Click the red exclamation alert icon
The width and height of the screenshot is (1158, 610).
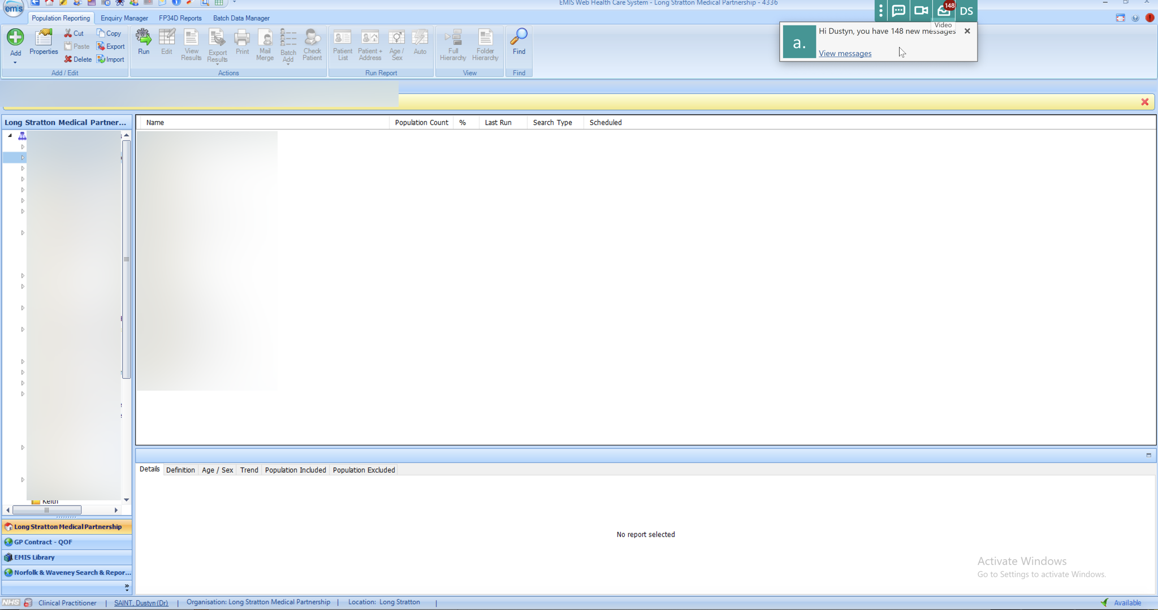(x=1150, y=18)
